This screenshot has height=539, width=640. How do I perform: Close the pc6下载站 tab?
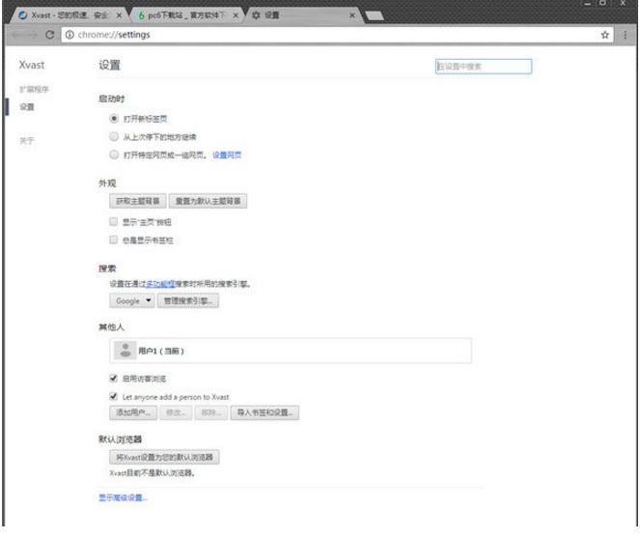pyautogui.click(x=236, y=15)
